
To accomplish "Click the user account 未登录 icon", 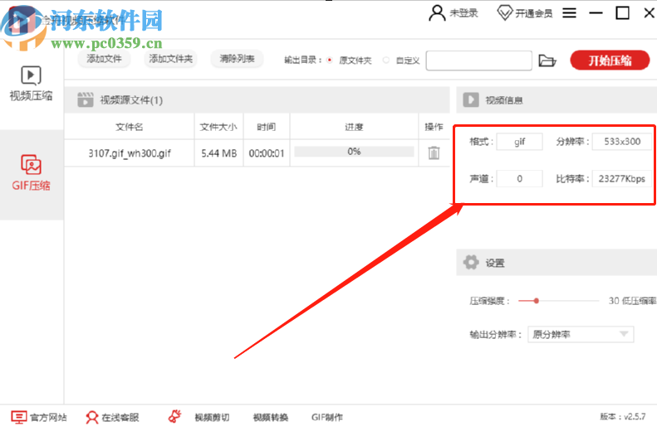I will click(x=437, y=13).
